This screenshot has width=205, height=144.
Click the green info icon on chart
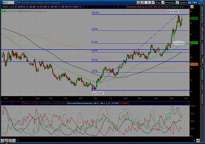pos(4,11)
